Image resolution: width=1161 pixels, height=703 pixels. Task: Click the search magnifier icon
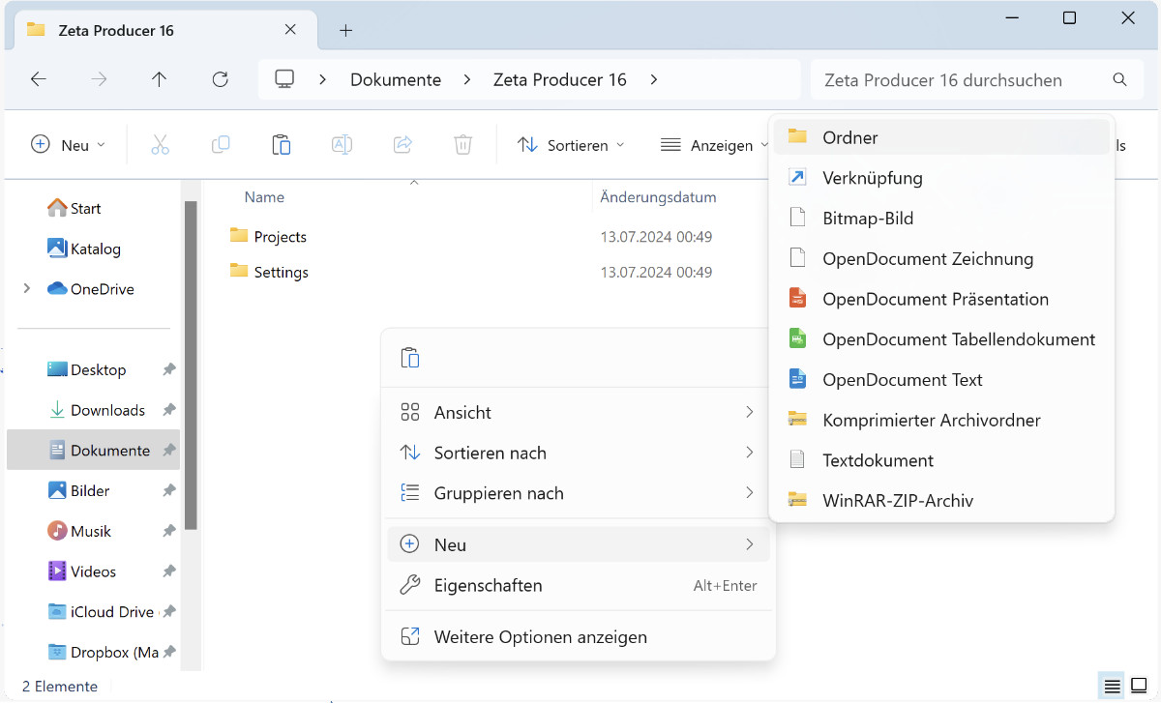click(1119, 79)
